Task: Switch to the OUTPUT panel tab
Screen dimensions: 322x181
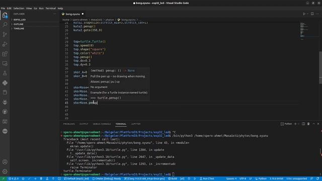Action: click(x=84, y=124)
